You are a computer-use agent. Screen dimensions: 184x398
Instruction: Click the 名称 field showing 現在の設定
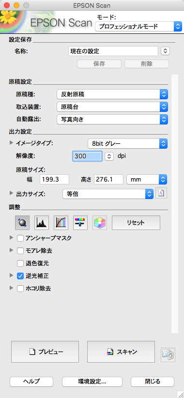pyautogui.click(x=113, y=51)
